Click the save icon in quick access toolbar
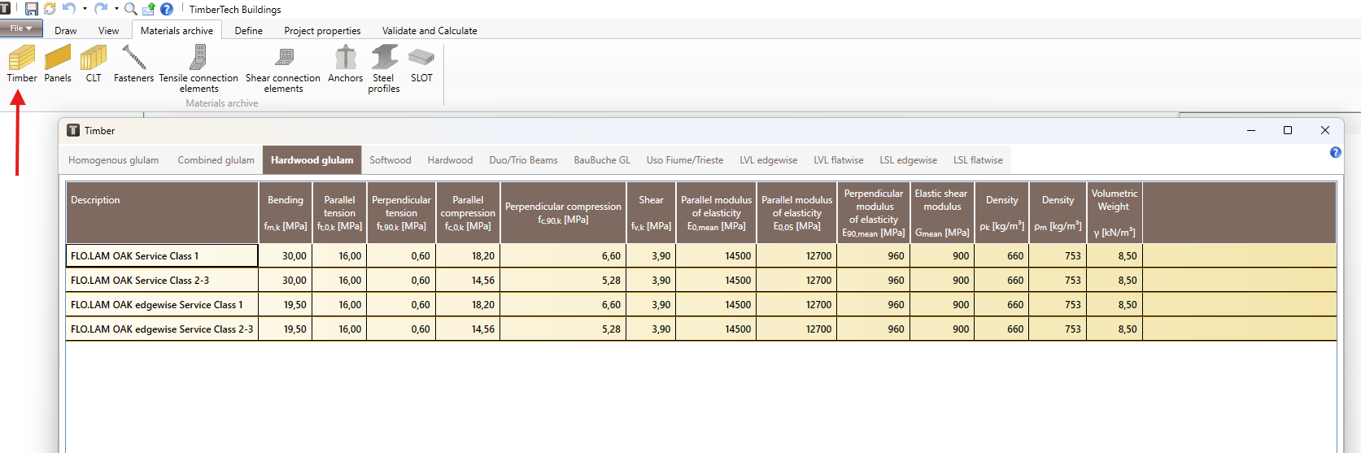 [x=32, y=9]
